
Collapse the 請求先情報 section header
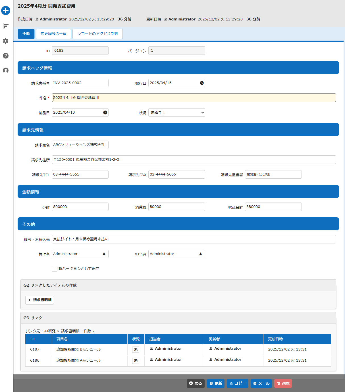178,130
